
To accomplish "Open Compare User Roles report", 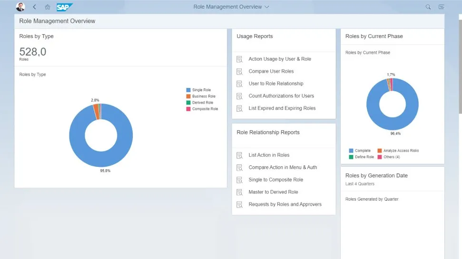I will (271, 71).
